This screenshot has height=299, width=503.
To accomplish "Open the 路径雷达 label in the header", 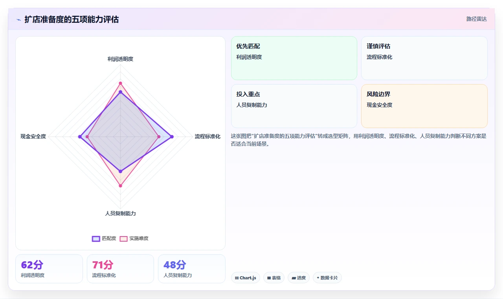I will [x=477, y=19].
